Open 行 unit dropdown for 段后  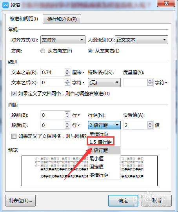click(x=76, y=125)
